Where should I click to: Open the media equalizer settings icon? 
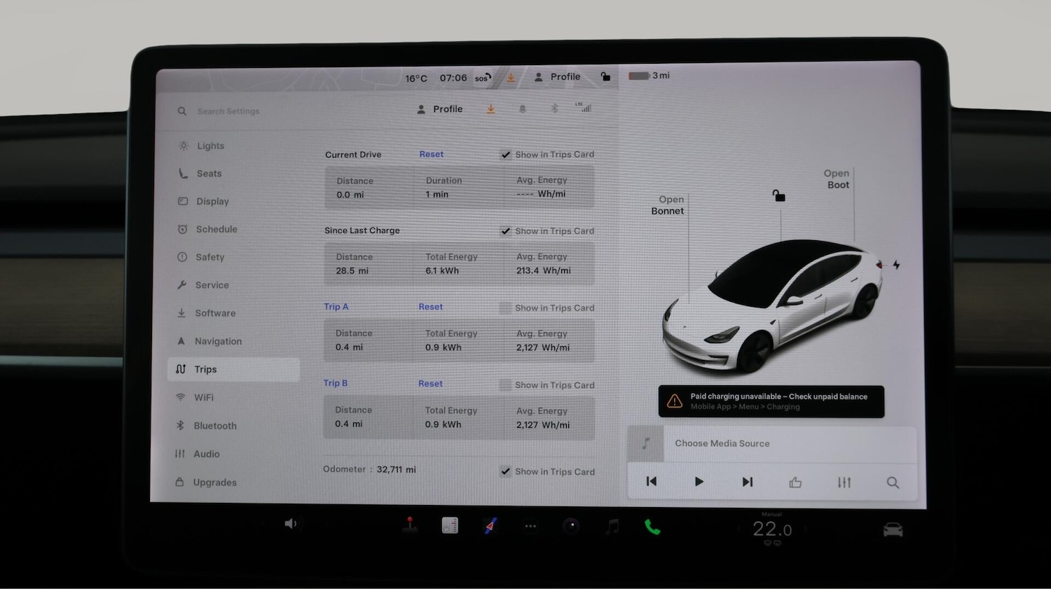[x=844, y=483]
